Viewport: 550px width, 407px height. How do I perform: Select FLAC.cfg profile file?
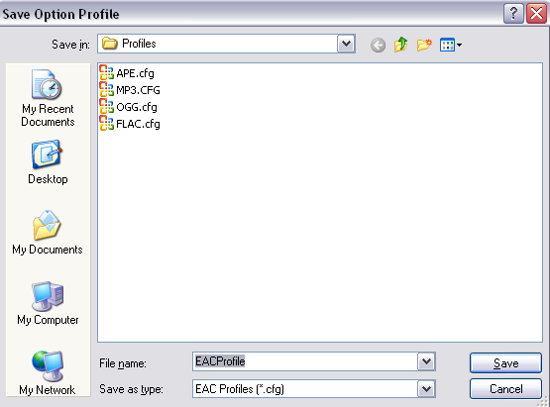tap(130, 124)
